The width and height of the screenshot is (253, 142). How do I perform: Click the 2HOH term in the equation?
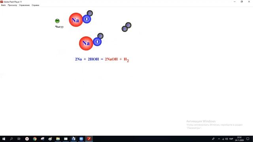tap(93, 59)
